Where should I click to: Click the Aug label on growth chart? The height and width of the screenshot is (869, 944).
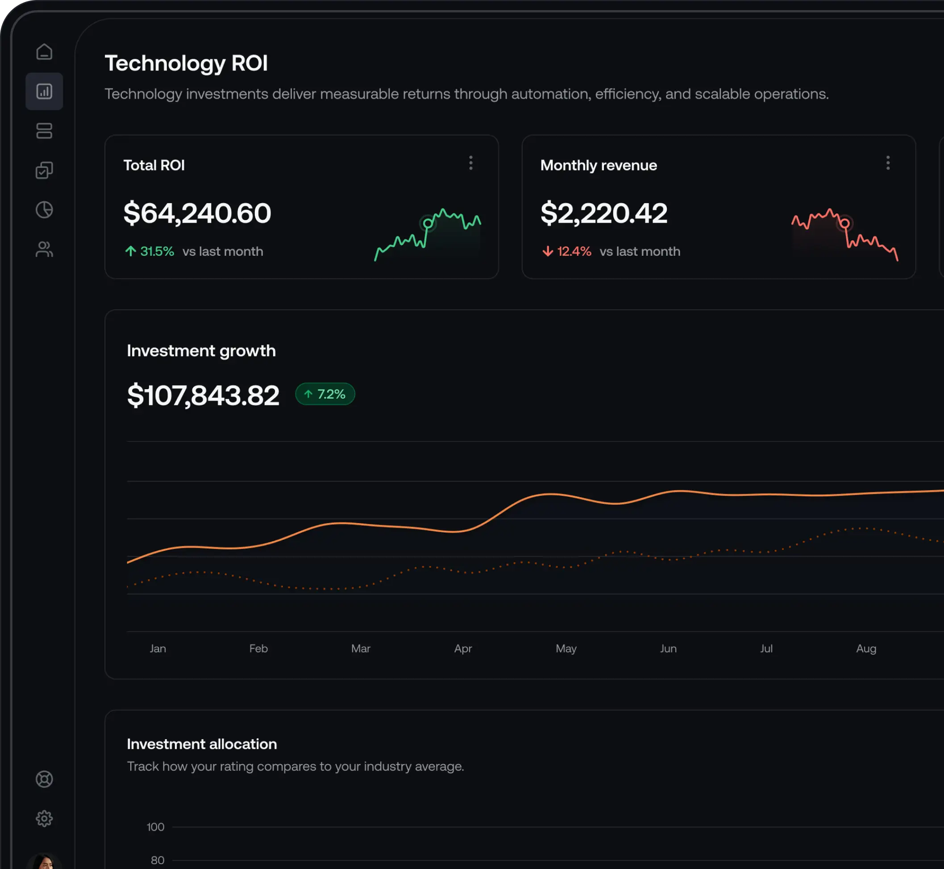(866, 649)
